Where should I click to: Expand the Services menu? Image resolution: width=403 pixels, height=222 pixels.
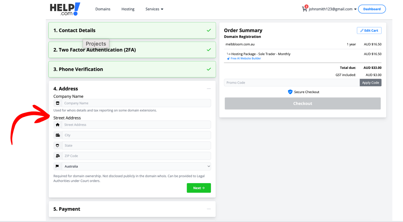coord(154,9)
